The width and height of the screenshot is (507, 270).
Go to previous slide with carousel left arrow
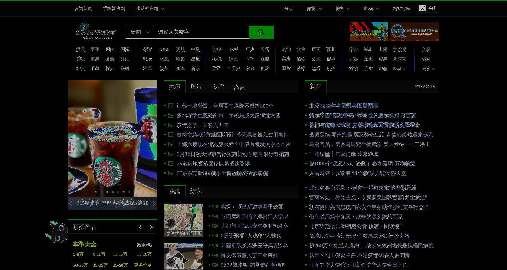click(71, 203)
